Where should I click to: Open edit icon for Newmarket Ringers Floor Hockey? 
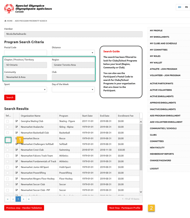pos(16,178)
